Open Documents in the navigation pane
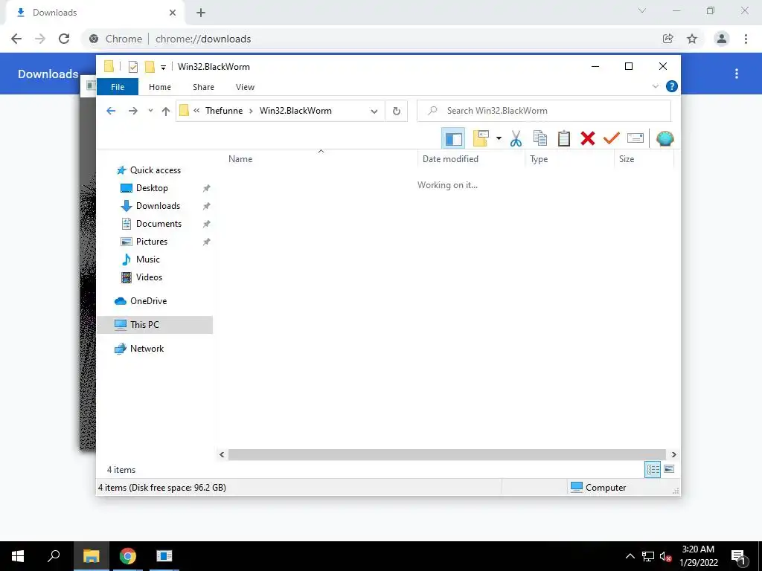The height and width of the screenshot is (571, 762). 159,224
